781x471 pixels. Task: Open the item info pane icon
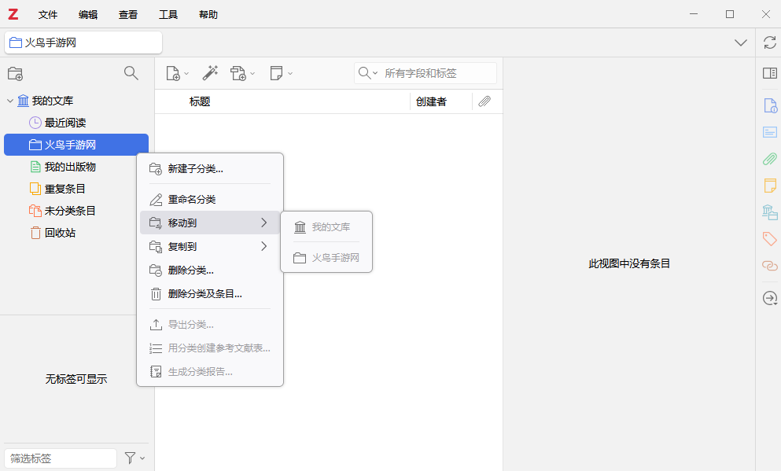click(769, 106)
